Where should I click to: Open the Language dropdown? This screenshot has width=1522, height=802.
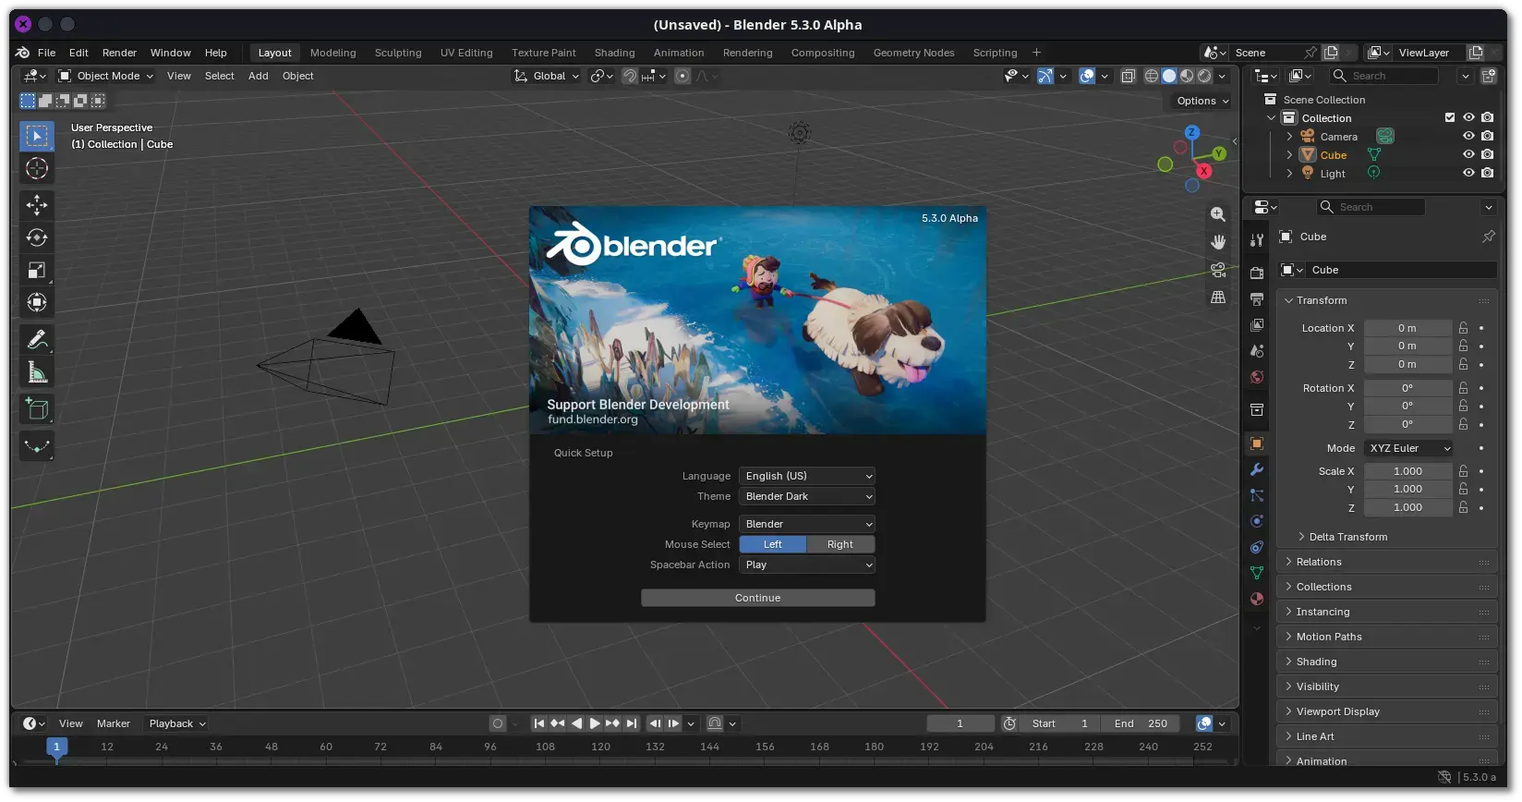807,476
